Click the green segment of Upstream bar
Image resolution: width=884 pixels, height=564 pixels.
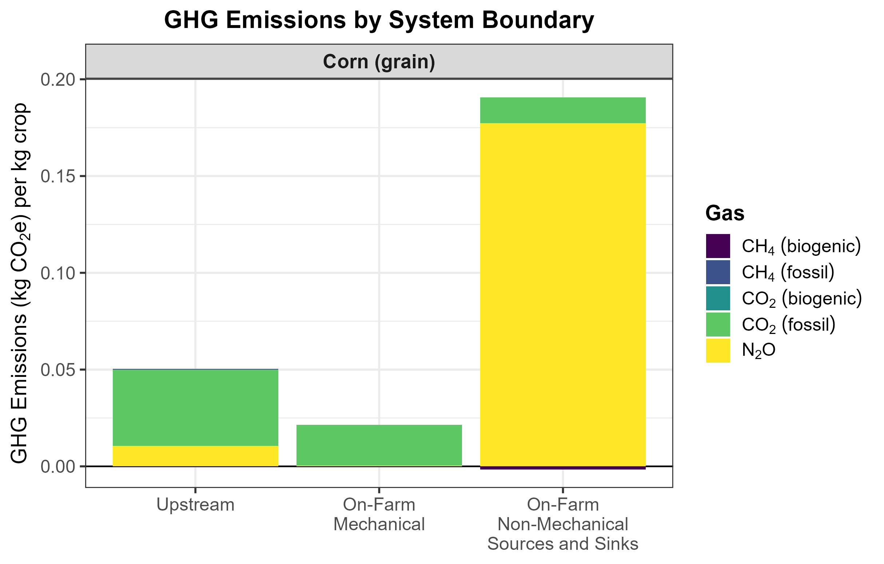195,407
